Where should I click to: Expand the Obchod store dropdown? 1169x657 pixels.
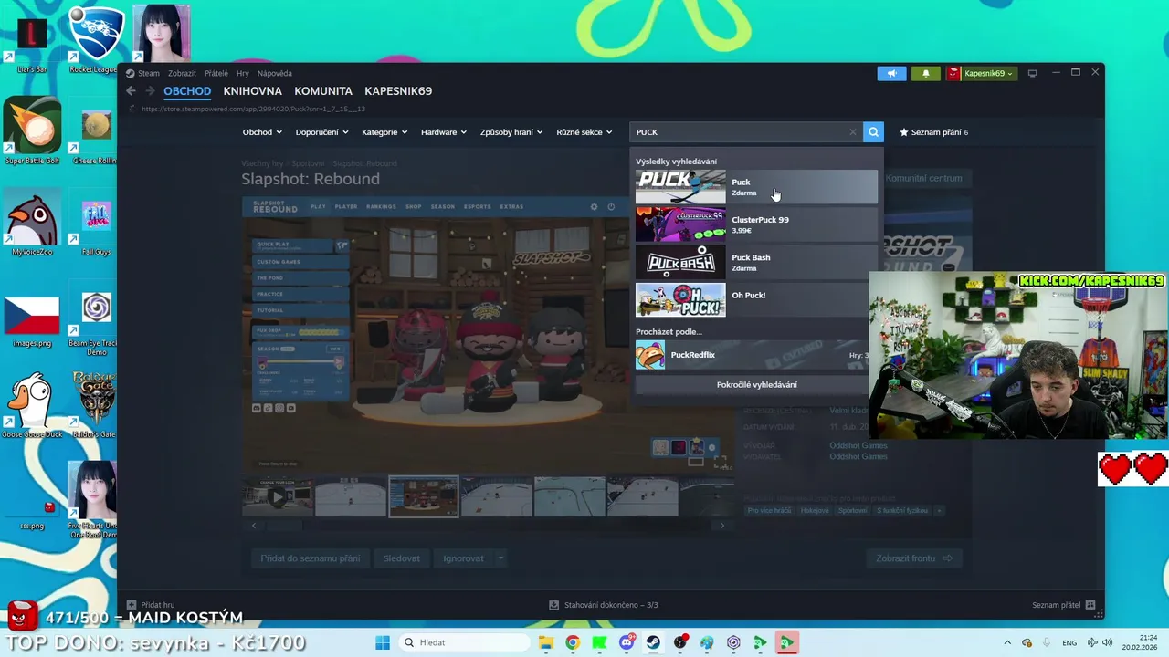tap(261, 132)
